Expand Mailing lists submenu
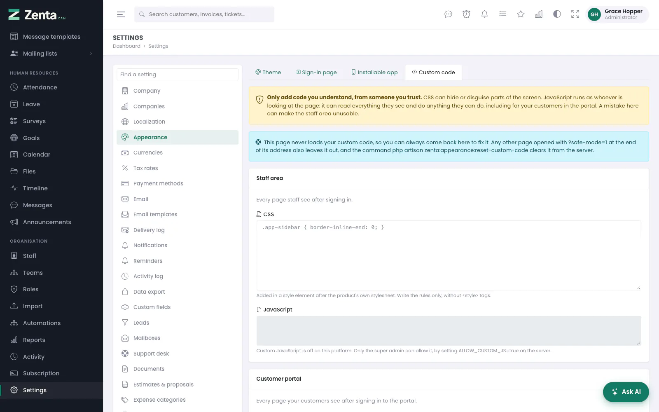The image size is (659, 412). 51,54
